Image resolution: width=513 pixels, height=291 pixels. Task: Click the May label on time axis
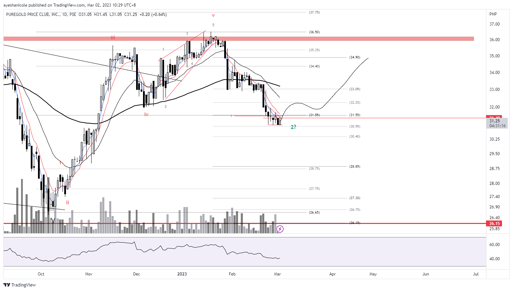[373, 274]
